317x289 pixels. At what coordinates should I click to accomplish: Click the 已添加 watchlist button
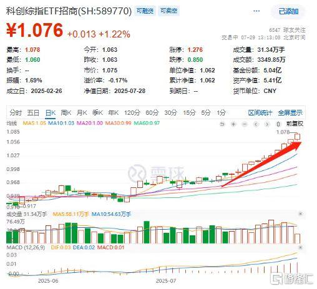pyautogui.click(x=288, y=11)
